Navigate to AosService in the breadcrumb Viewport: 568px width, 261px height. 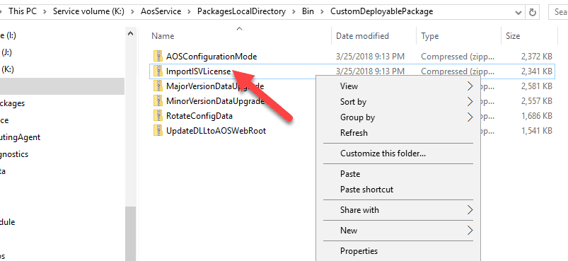click(x=161, y=11)
